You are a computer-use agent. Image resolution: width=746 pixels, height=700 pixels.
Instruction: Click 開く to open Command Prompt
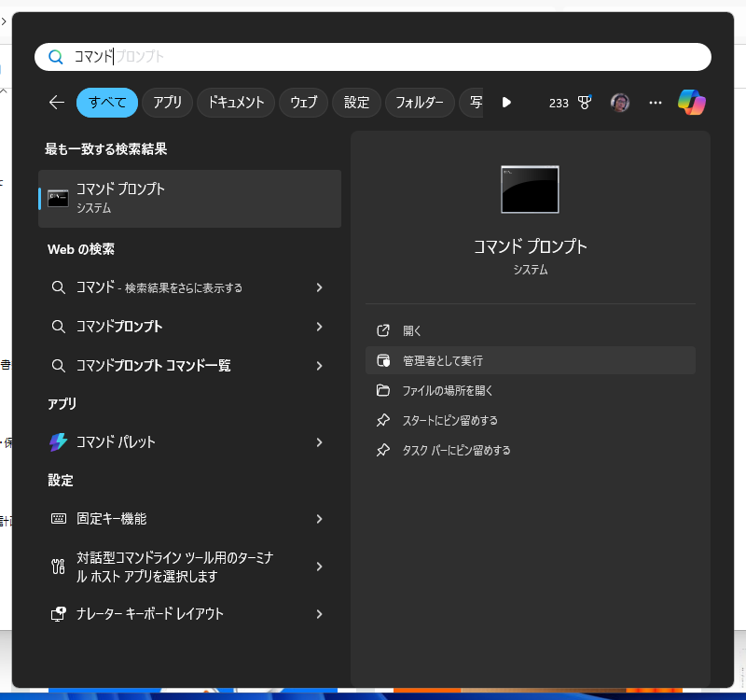pyautogui.click(x=531, y=330)
